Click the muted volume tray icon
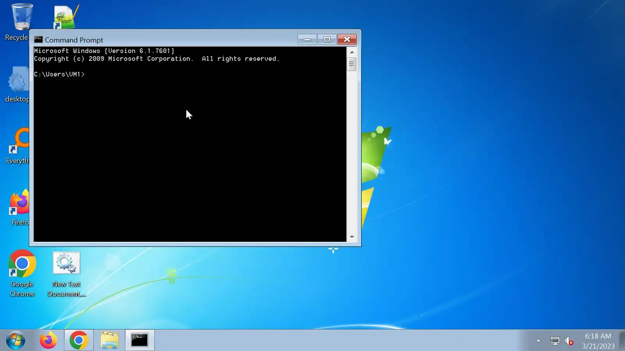 [569, 341]
